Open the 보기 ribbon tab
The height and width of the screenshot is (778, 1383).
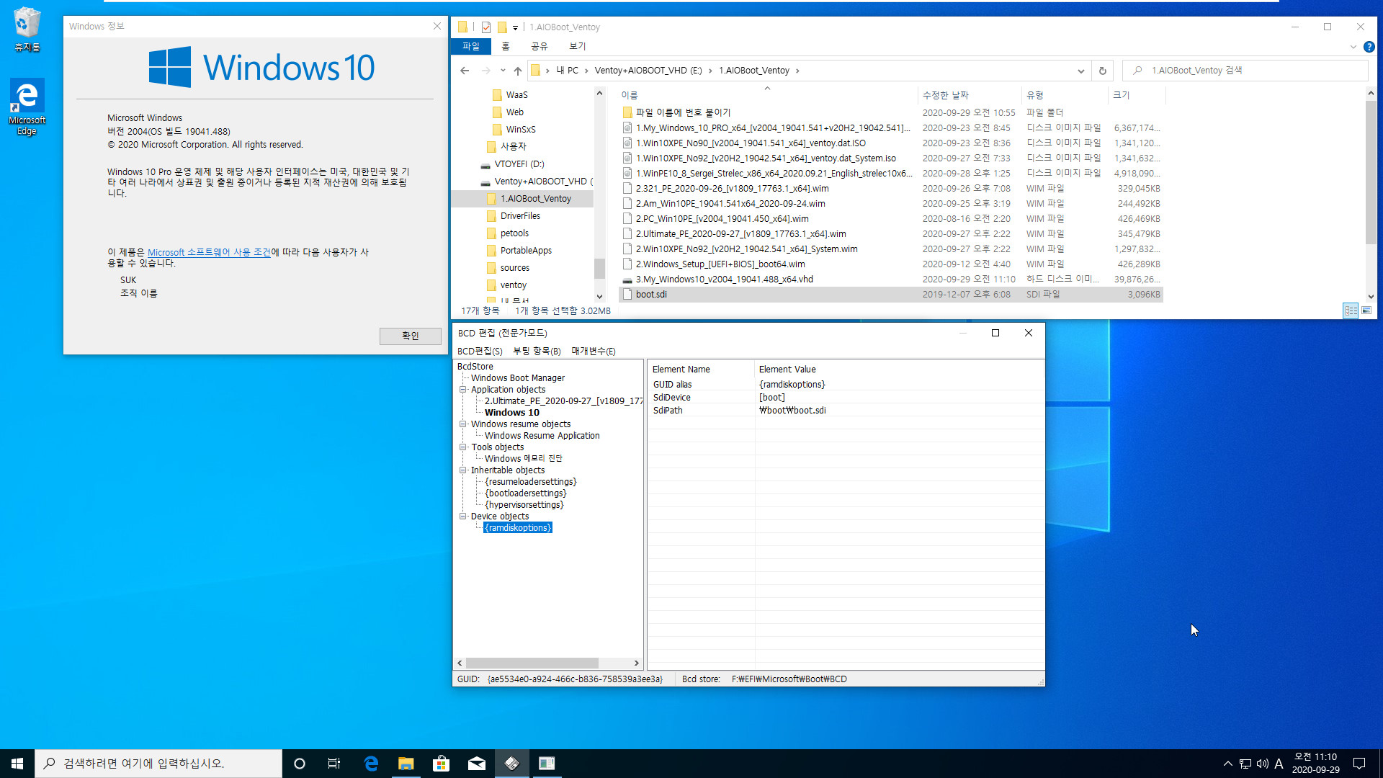578,46
